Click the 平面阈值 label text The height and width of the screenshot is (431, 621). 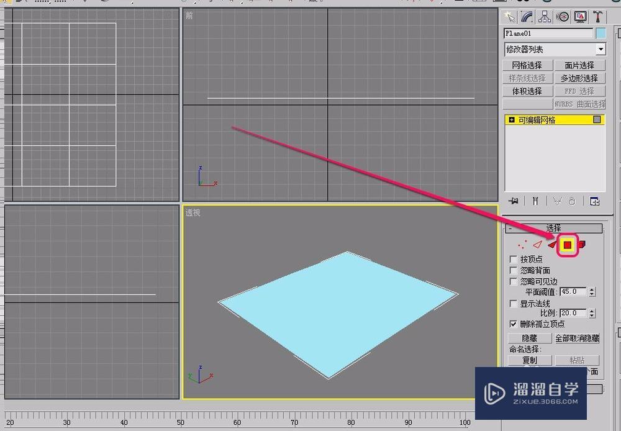(542, 293)
